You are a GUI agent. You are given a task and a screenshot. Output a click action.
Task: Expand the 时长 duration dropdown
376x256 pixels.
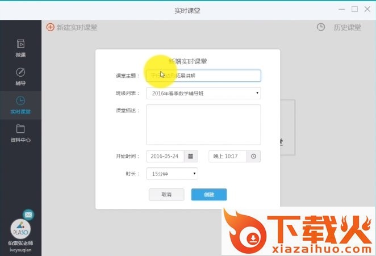coord(172,174)
